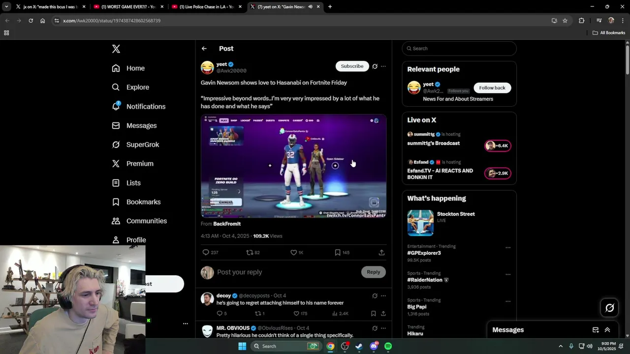Expand the Messages drawer
630x354 pixels.
coord(607,330)
